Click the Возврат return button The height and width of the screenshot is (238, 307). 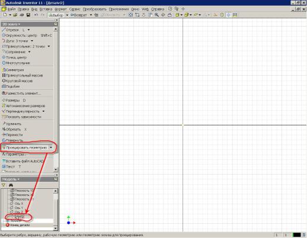[x=79, y=15]
